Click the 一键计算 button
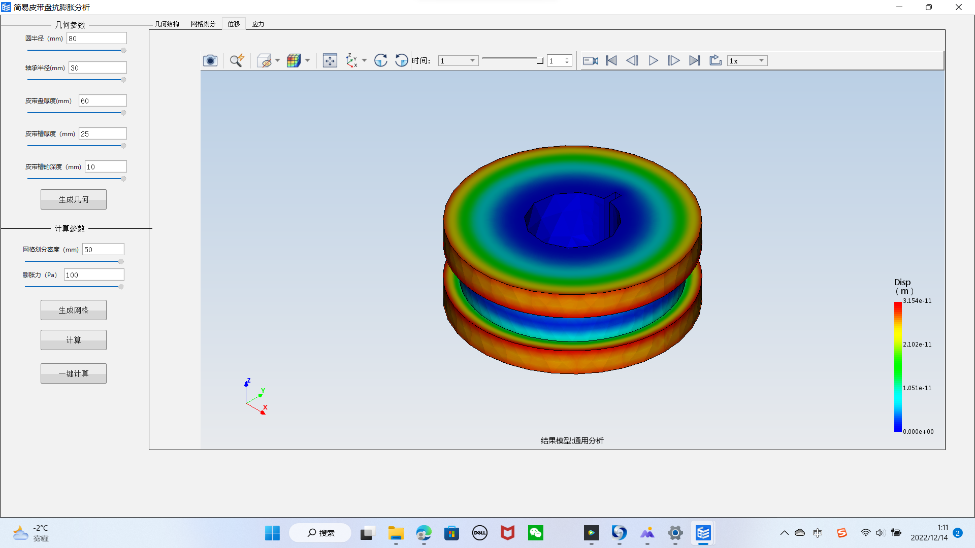975x548 pixels. (74, 373)
